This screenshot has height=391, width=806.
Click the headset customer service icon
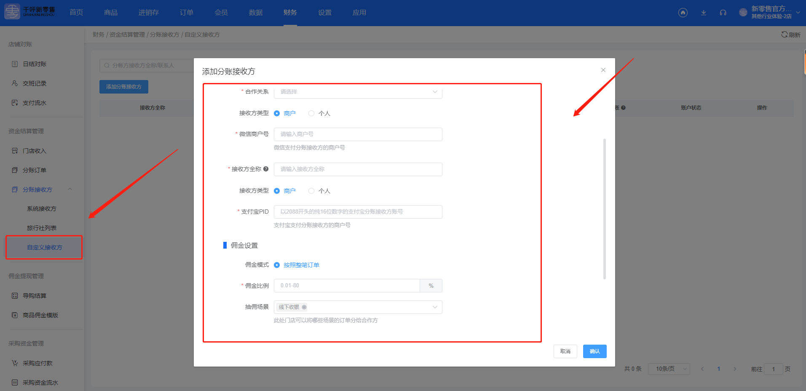pos(723,13)
